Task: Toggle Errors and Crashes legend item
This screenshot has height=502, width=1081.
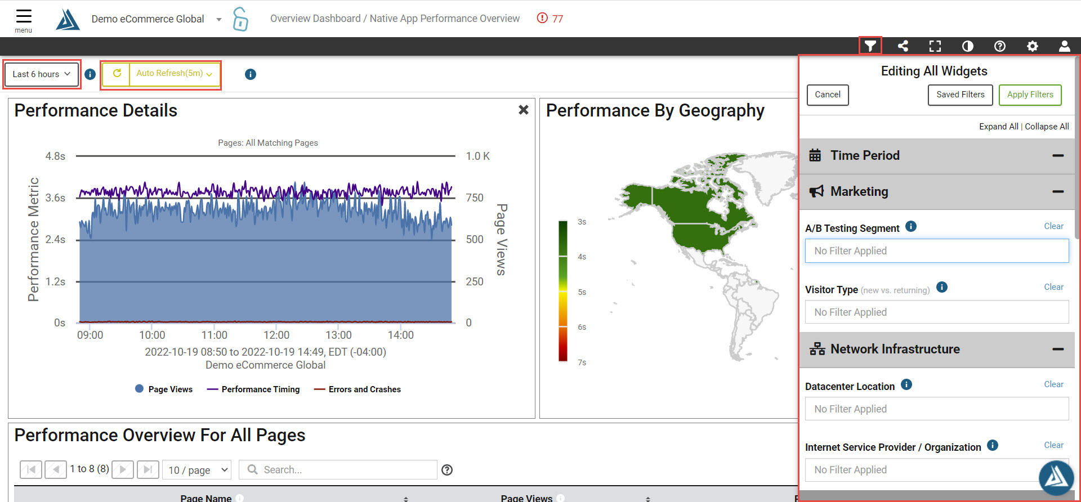Action: tap(358, 389)
